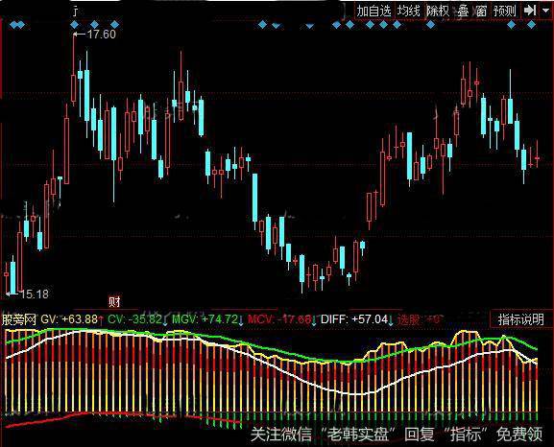
Task: Click the blue diamond below the 除权 button
Action: pos(430,25)
